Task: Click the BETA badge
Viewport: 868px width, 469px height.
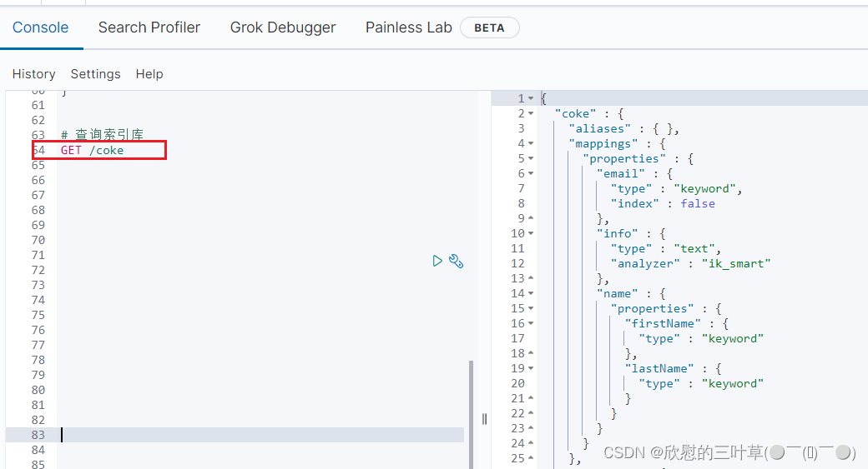Action: point(489,27)
